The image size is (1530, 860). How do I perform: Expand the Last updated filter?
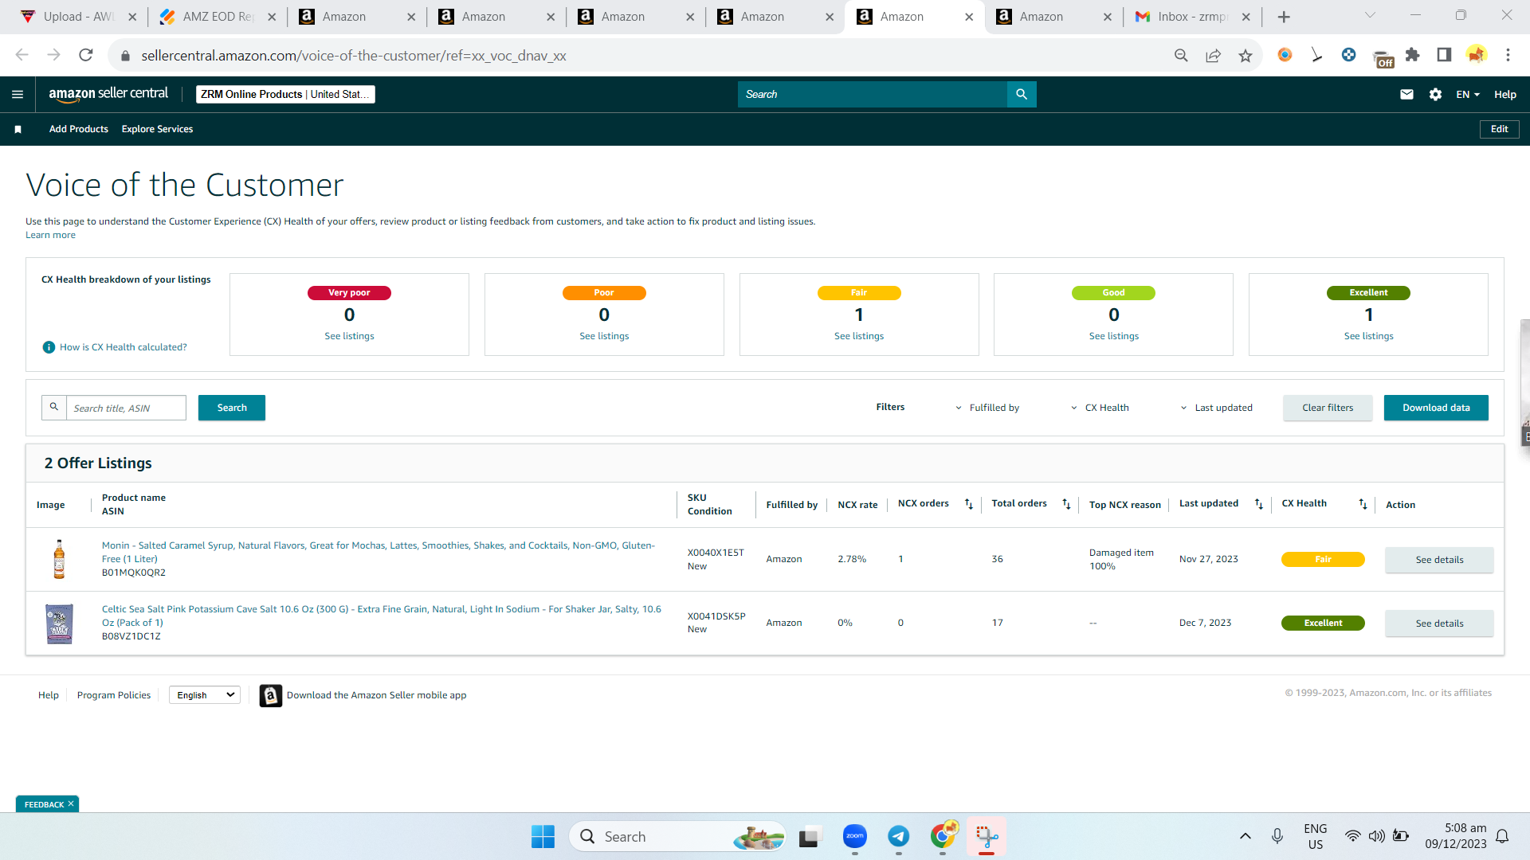pyautogui.click(x=1216, y=408)
